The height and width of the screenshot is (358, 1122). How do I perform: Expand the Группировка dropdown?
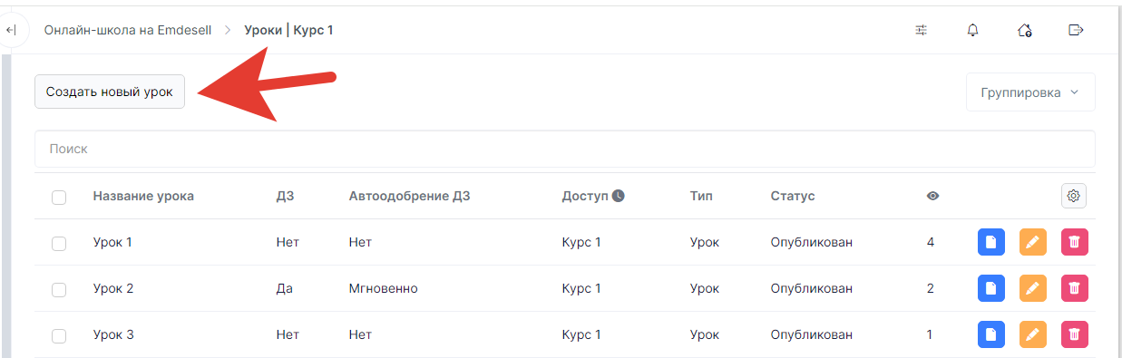1030,92
